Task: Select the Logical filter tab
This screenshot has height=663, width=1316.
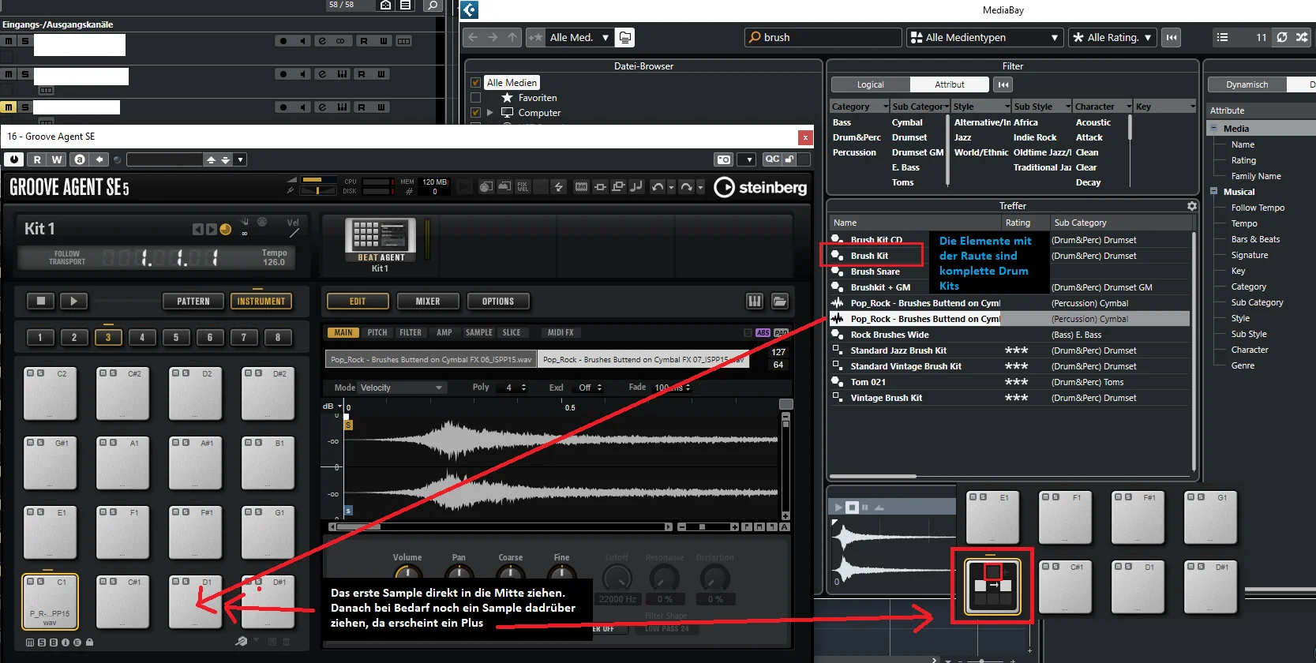Action: 871,84
